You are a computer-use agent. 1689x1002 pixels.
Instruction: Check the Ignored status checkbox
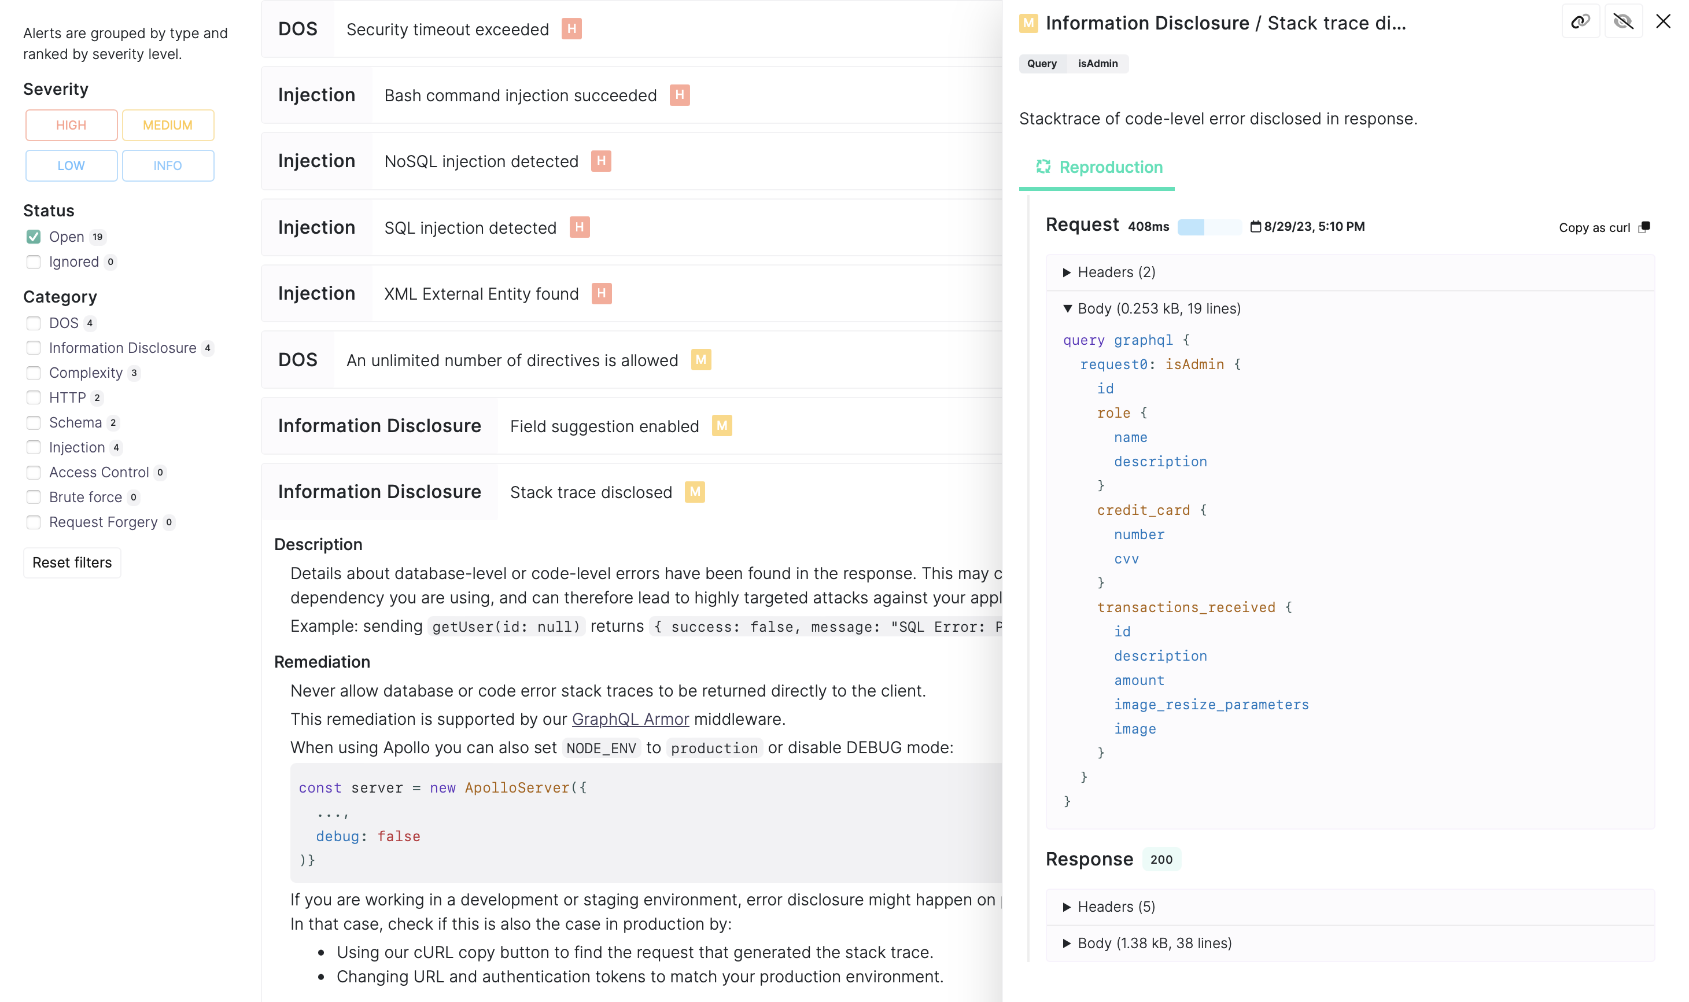click(x=33, y=262)
